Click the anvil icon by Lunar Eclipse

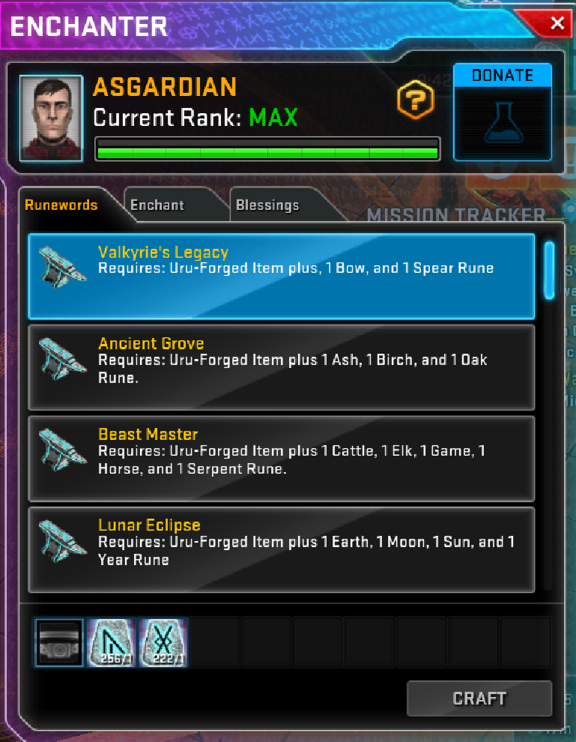[62, 541]
